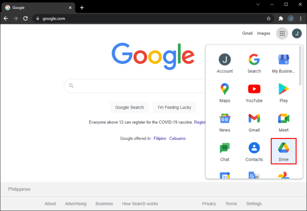Open the Search app icon
This screenshot has width=307, height=211.
tap(254, 63)
